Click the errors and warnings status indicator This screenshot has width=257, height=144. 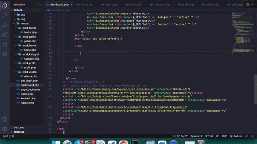point(8,136)
